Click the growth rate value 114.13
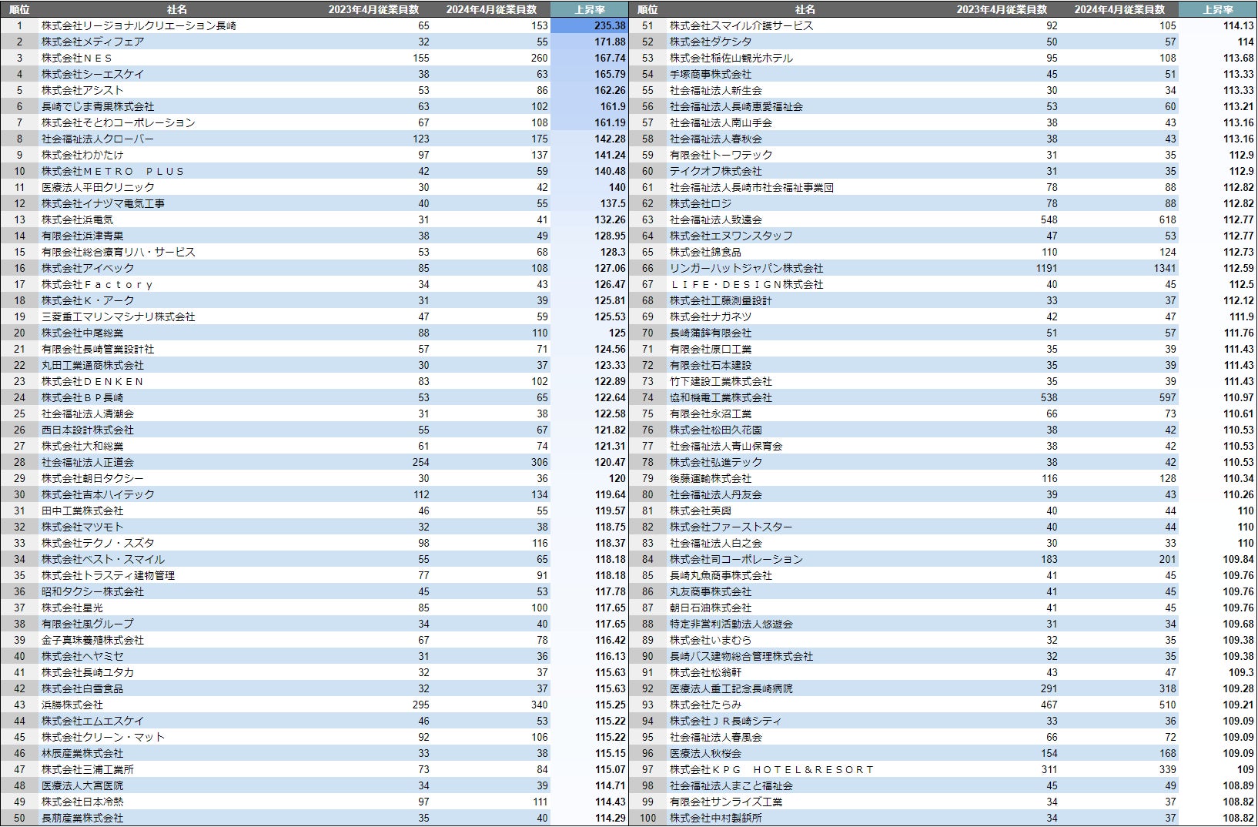This screenshot has height=827, width=1258. click(1238, 25)
